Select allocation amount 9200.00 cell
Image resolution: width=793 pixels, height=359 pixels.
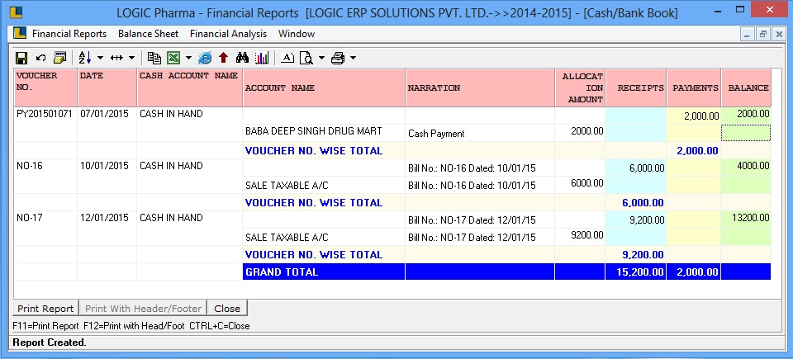click(580, 237)
